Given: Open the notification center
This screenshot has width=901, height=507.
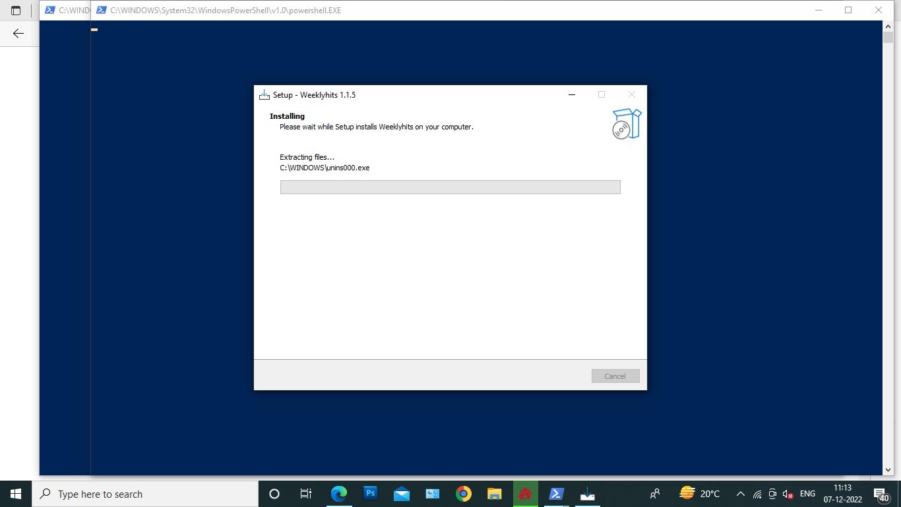Looking at the screenshot, I should click(x=881, y=494).
